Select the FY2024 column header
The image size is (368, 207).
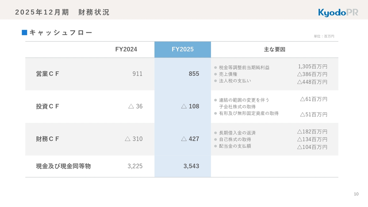coord(126,49)
